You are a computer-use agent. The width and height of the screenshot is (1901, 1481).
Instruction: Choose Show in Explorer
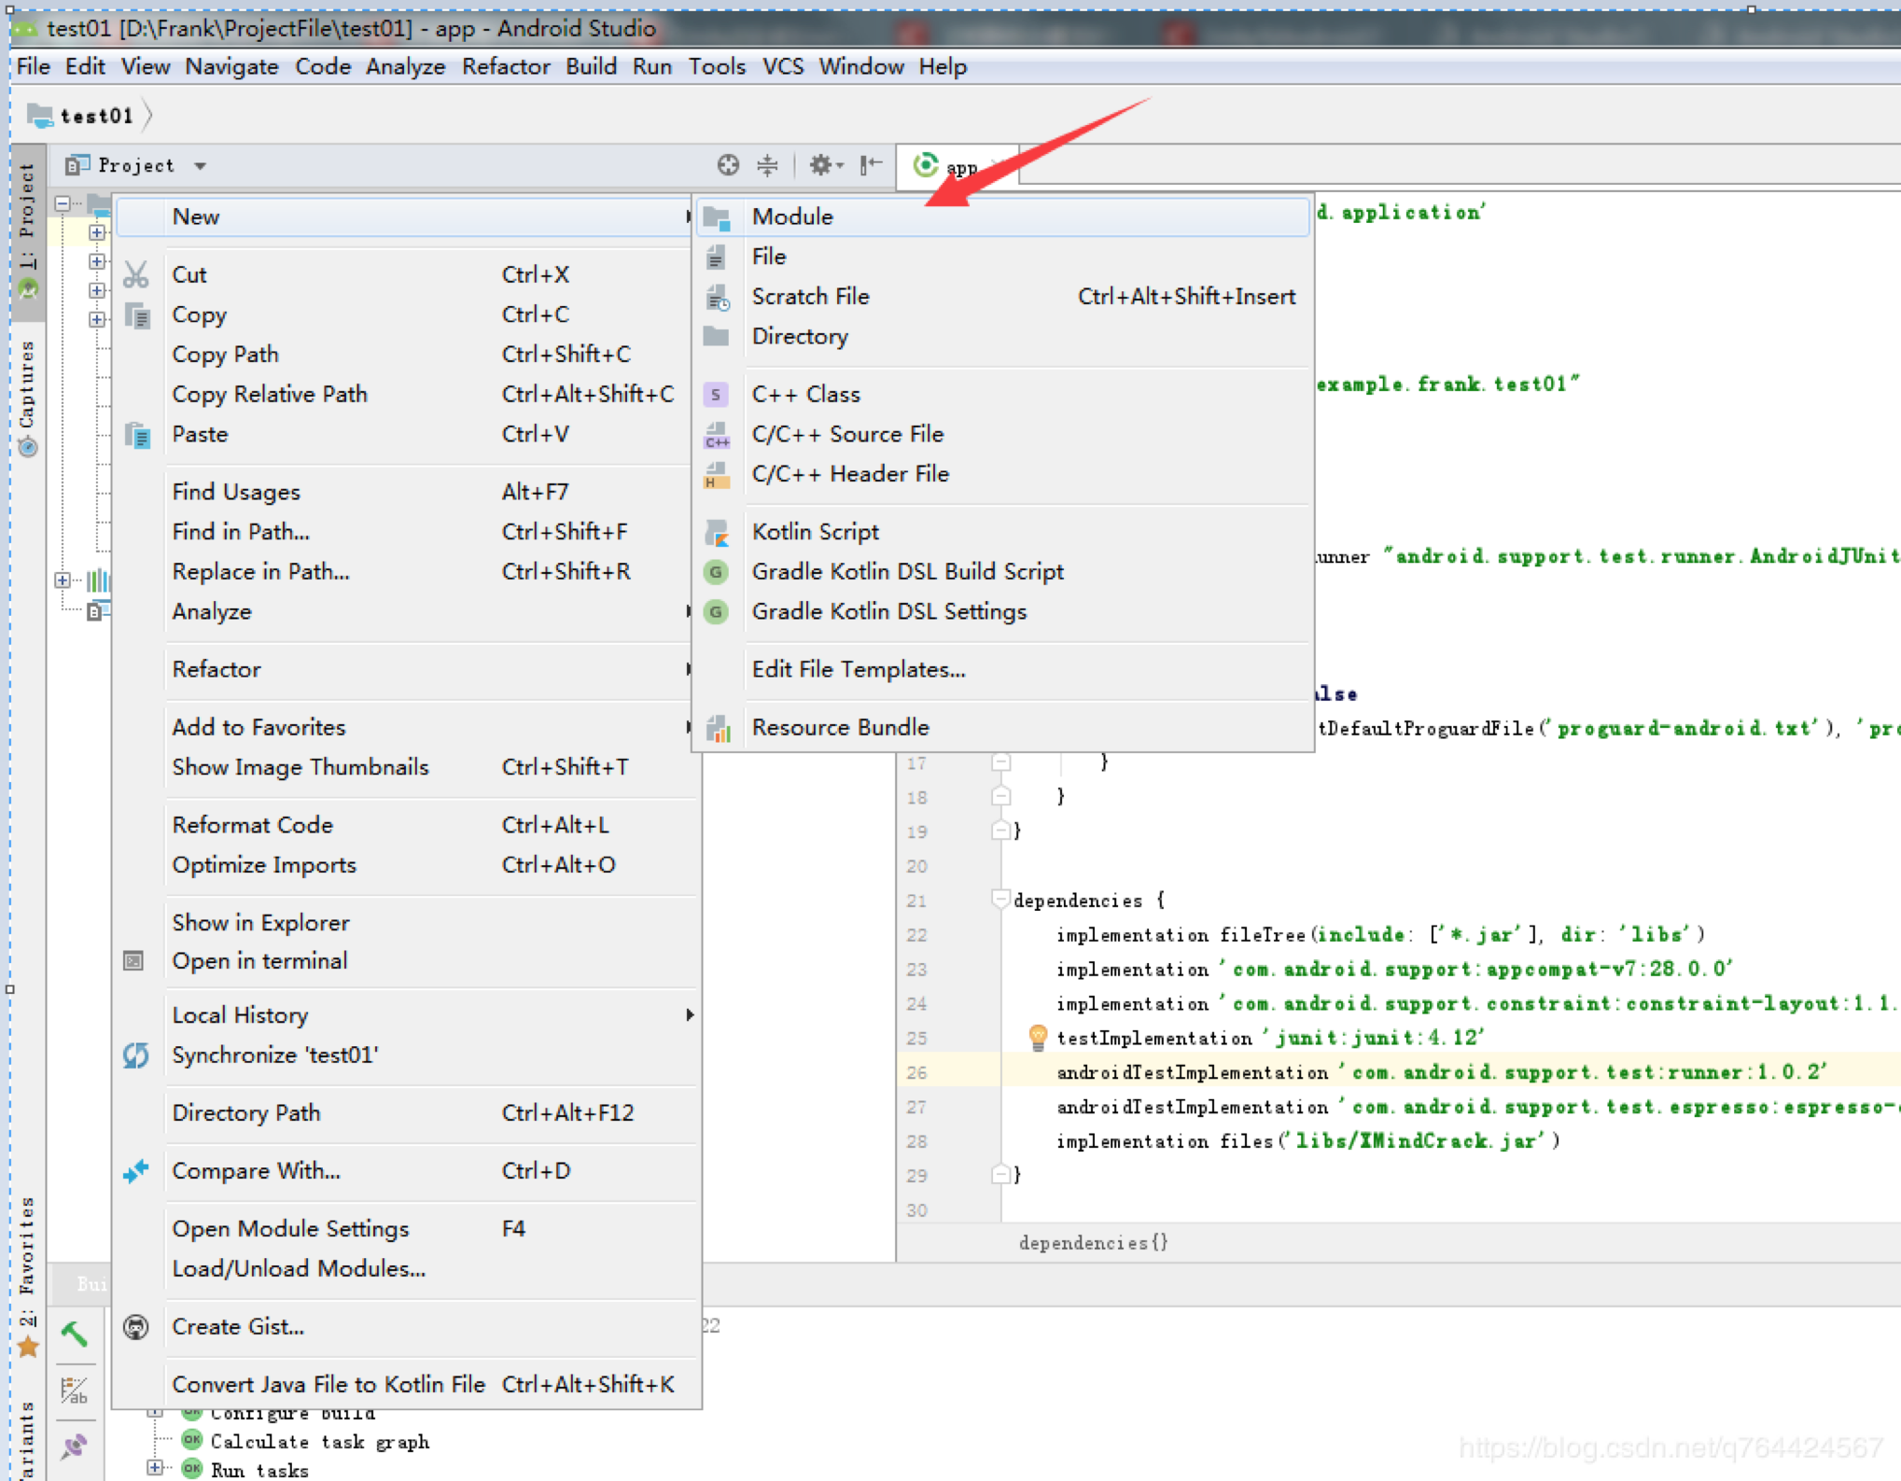(x=404, y=923)
